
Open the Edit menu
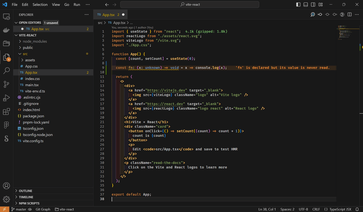tap(25, 5)
